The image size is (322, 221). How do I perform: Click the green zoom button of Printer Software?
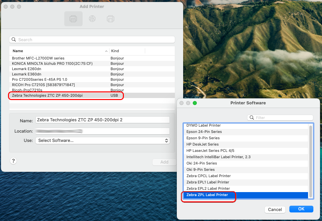click(195, 103)
